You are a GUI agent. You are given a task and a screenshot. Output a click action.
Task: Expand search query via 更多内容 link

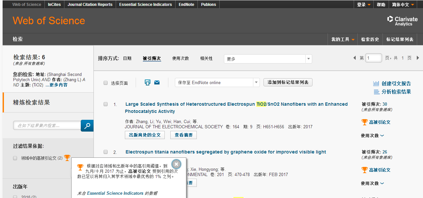coord(59,85)
